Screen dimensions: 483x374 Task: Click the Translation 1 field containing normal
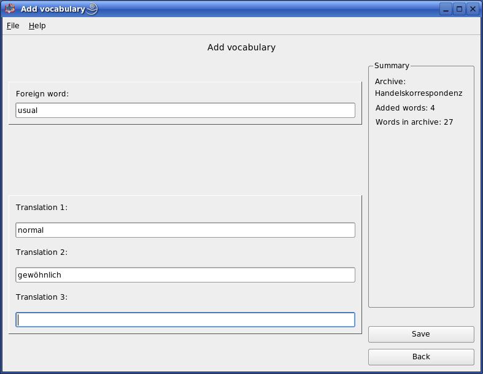(185, 230)
